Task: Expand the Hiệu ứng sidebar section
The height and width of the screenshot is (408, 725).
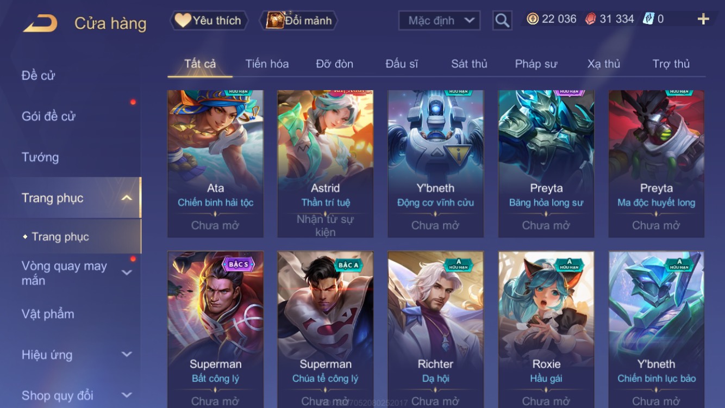Action: [x=127, y=355]
